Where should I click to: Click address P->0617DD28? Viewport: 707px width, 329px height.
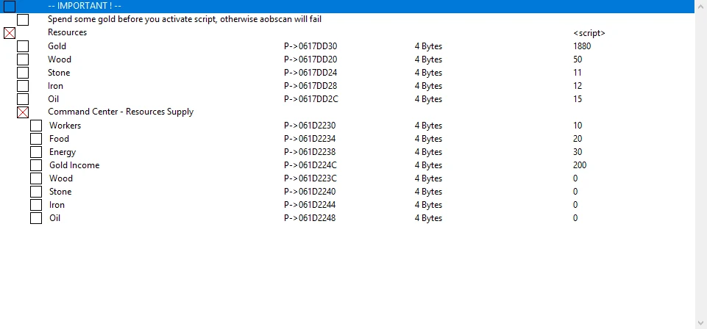310,85
